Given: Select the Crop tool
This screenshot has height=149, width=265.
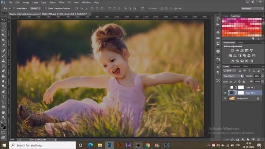Looking at the screenshot, I should 3,40.
